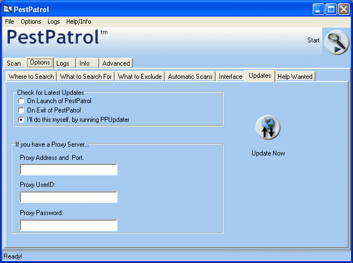
Task: Switch to the Interface tab
Action: pos(231,77)
